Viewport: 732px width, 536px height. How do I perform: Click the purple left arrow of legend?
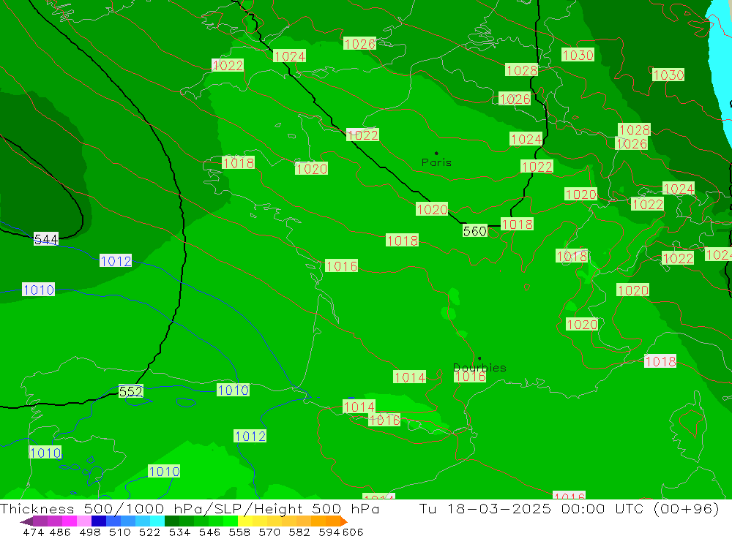tap(26, 521)
